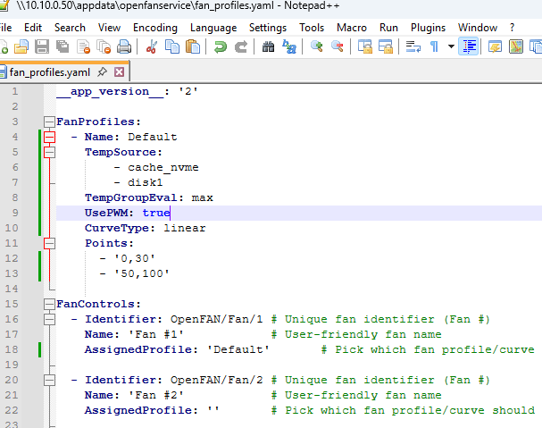Paste clipboard using the Paste toolbar icon
Viewport: 542px width, 428px height.
tap(193, 46)
